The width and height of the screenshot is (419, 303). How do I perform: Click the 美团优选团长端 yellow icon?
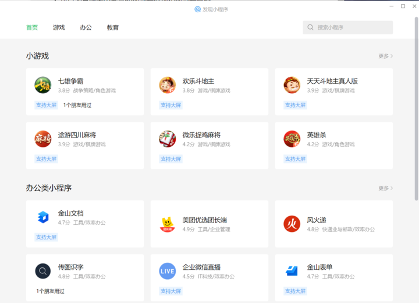pyautogui.click(x=167, y=224)
